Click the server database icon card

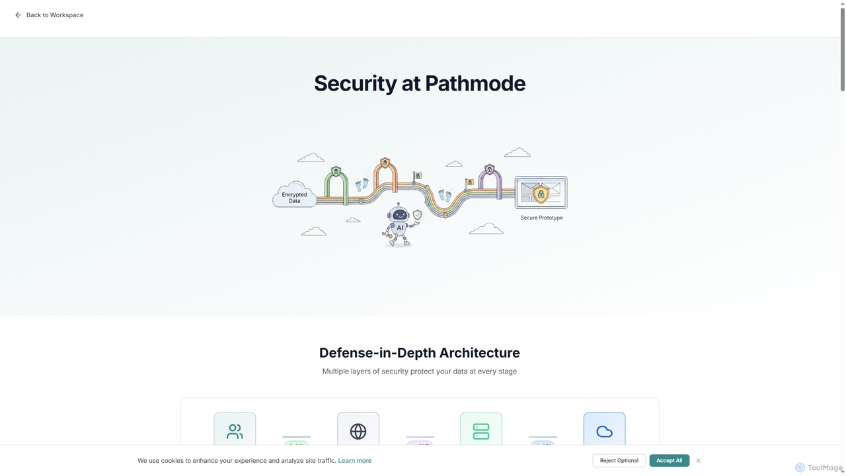[481, 429]
